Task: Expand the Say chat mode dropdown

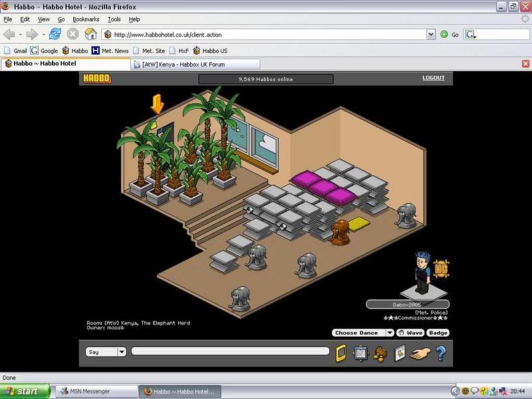Action: click(x=122, y=352)
